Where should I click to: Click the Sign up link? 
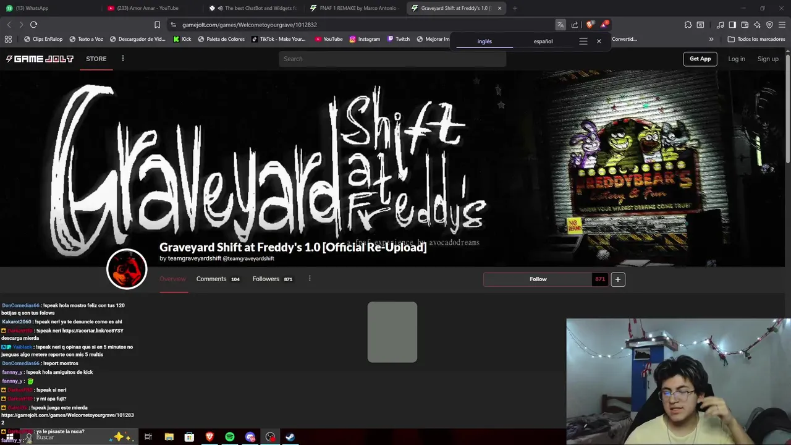coord(768,59)
